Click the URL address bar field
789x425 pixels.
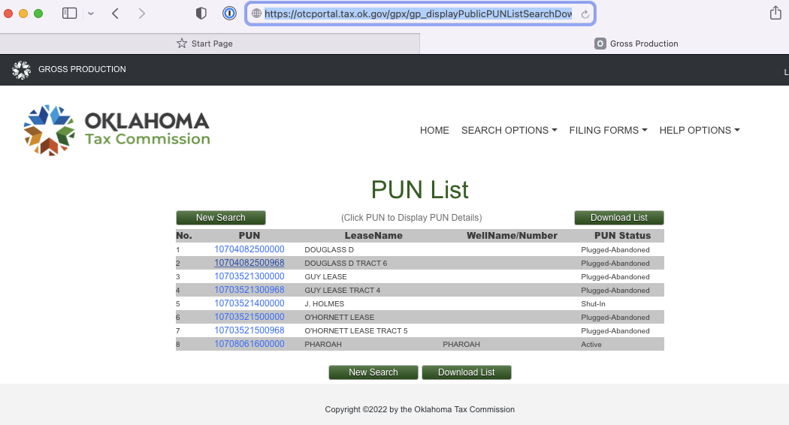417,14
